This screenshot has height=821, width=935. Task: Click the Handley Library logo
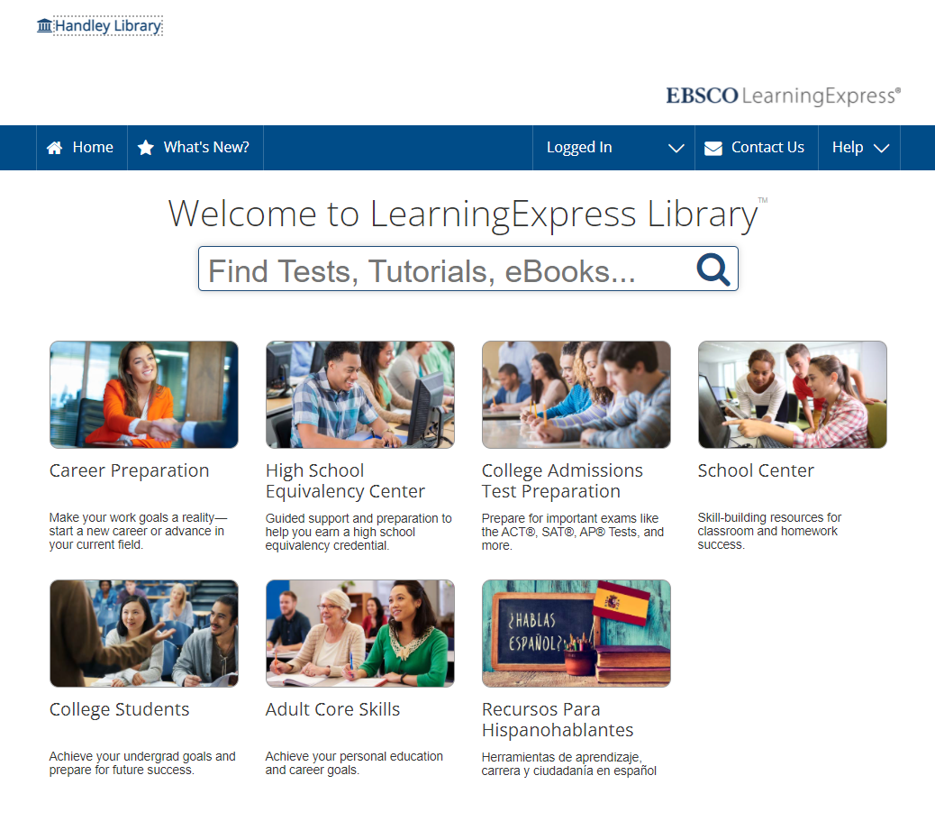pos(99,26)
